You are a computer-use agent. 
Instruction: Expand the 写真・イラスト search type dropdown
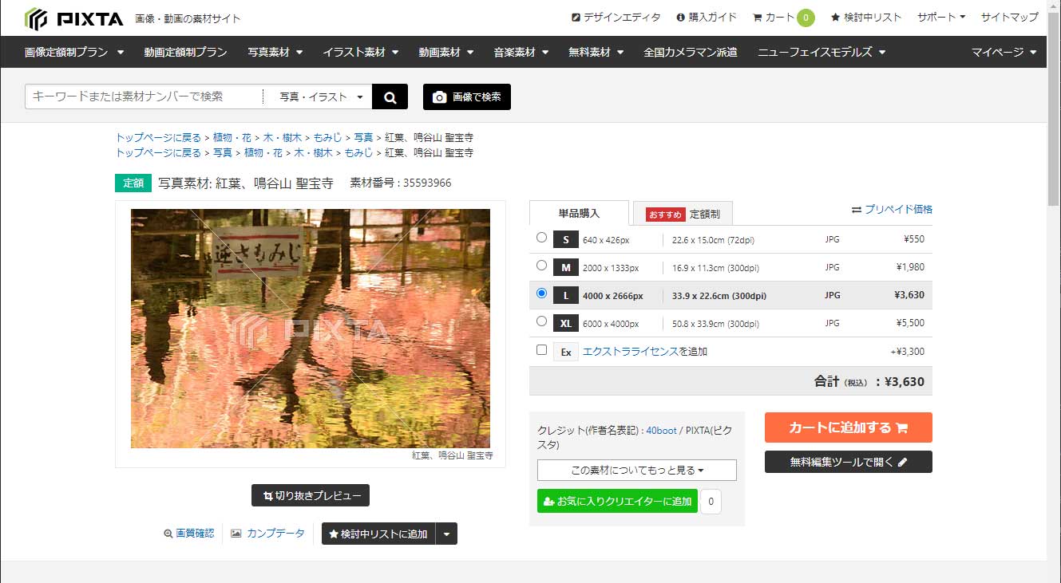tap(321, 97)
